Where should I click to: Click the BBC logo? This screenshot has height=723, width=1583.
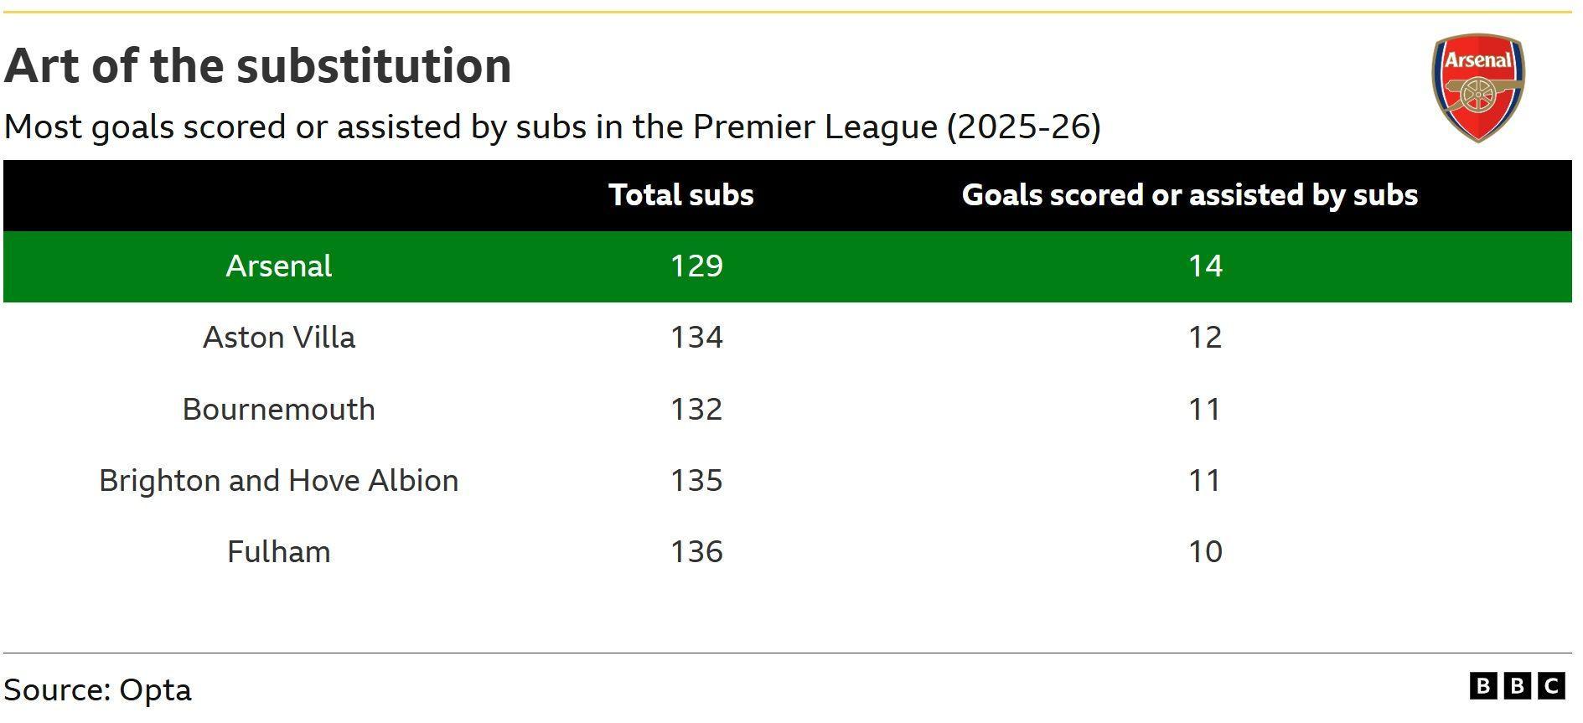[1517, 686]
